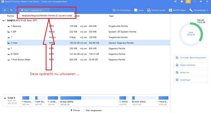Image resolution: width=211 pixels, height=114 pixels.
Task: Select the *: ESP partition row
Action: point(88,32)
